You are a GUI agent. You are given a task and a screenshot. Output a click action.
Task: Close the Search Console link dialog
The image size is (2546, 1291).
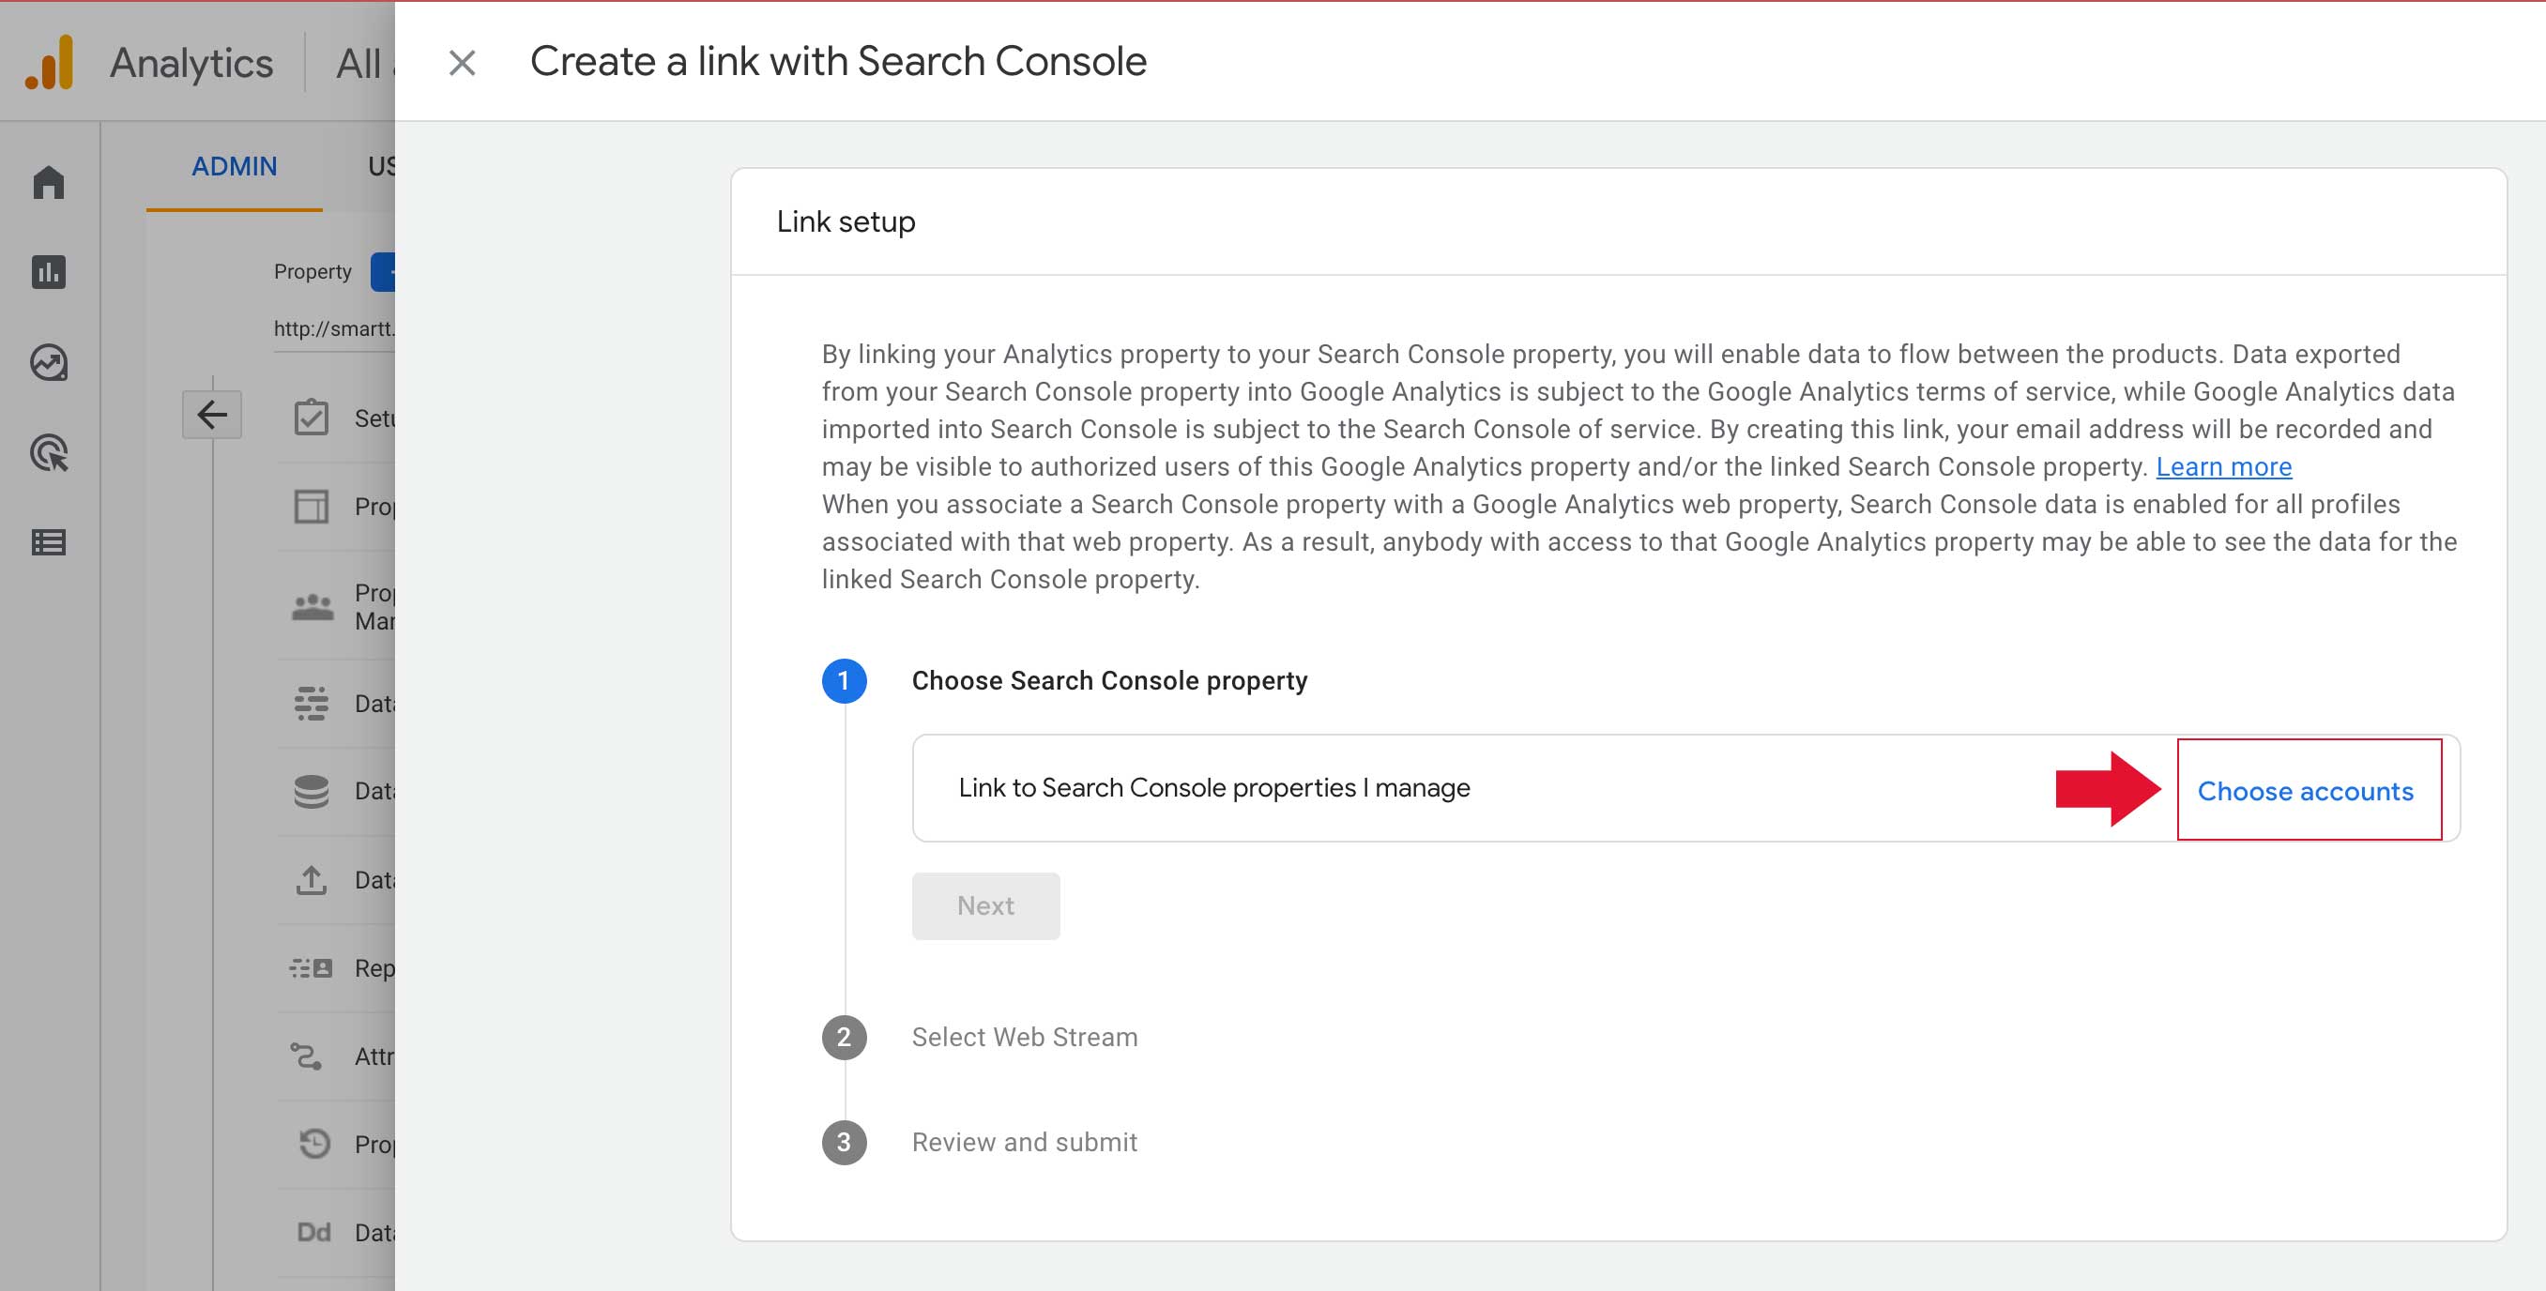(461, 61)
